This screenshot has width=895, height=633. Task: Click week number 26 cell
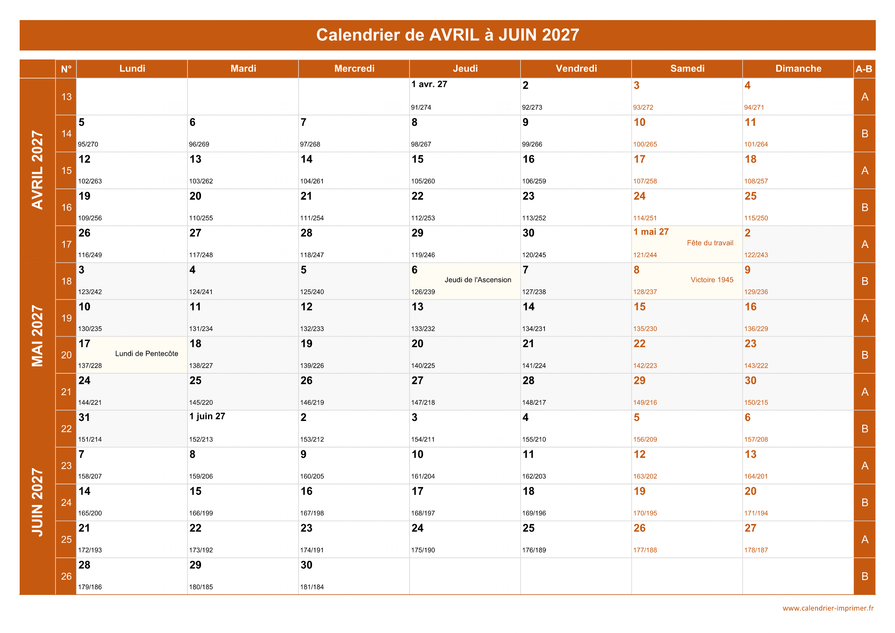(x=66, y=576)
